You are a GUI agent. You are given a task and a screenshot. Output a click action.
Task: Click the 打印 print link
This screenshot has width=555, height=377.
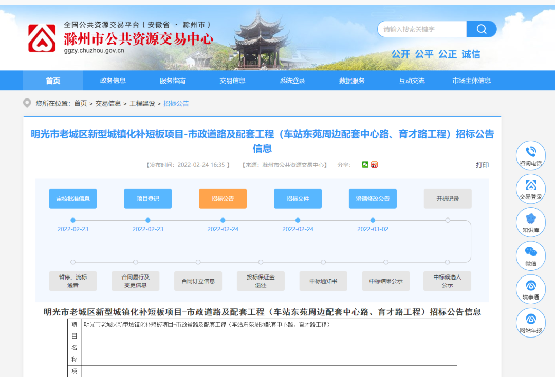point(482,165)
